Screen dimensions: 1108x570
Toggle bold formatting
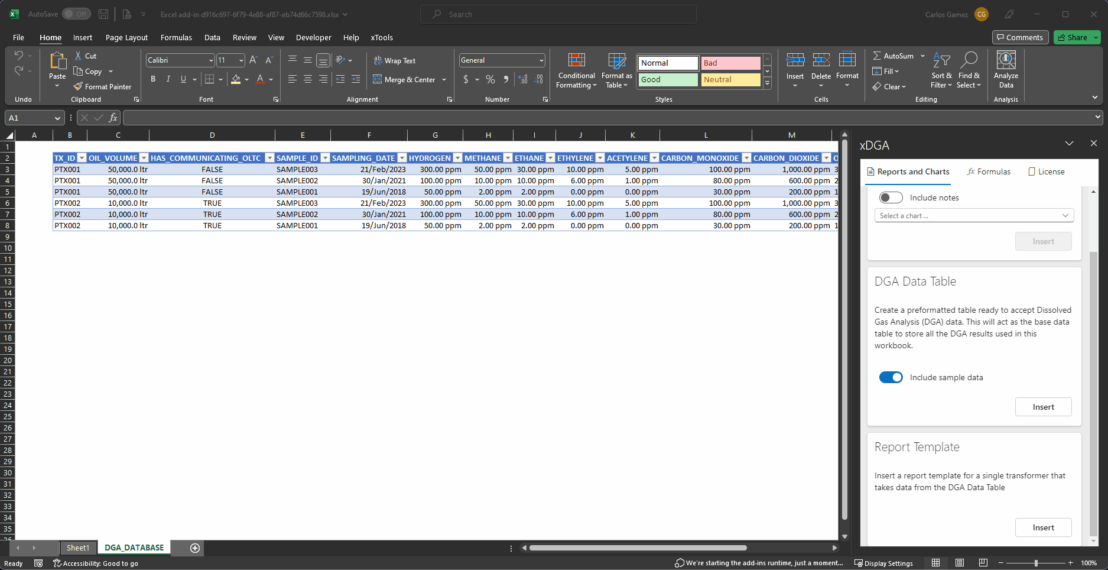coord(153,79)
